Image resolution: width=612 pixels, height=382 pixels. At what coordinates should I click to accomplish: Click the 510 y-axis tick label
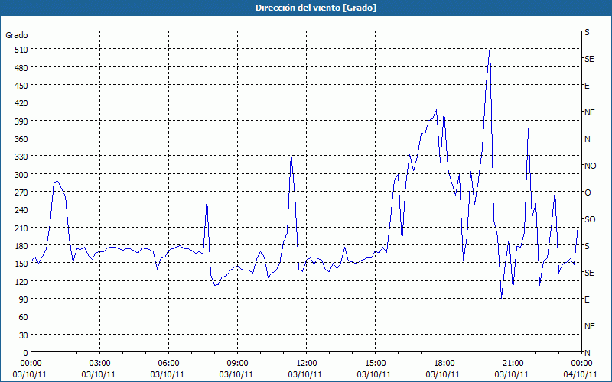pyautogui.click(x=21, y=50)
